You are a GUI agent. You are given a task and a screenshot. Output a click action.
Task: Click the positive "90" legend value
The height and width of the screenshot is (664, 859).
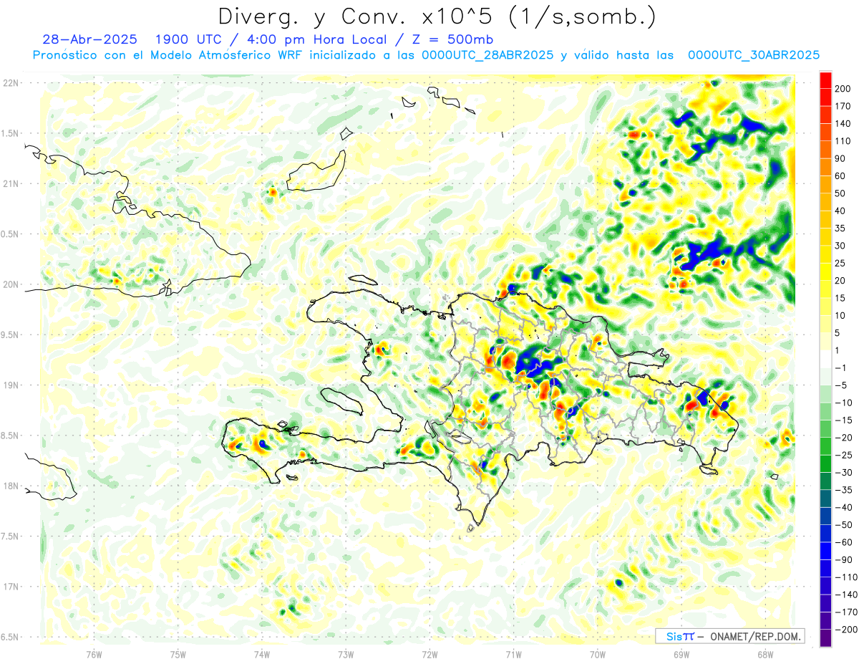coord(840,159)
